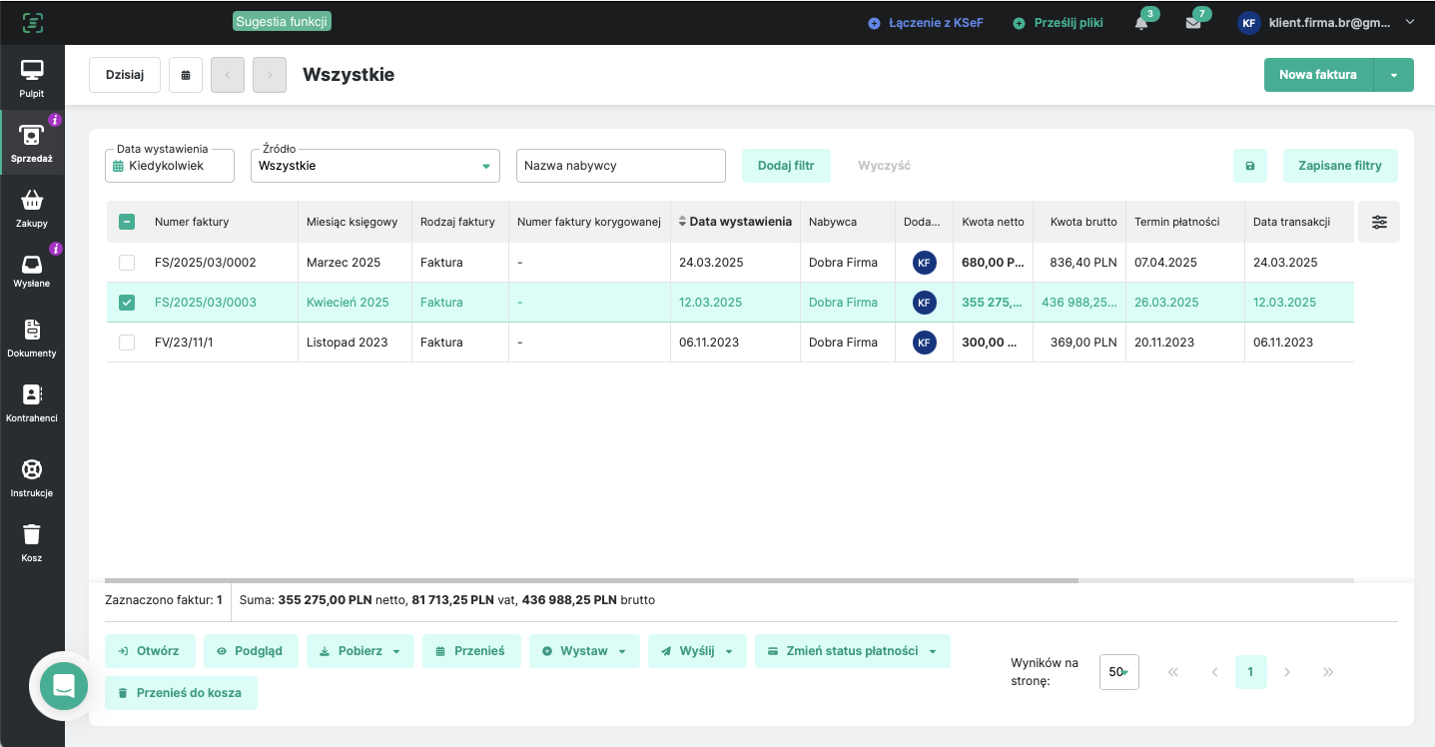Open Pulpit dashboard in sidebar
Viewport: 1435px width, 747px height.
click(x=32, y=78)
